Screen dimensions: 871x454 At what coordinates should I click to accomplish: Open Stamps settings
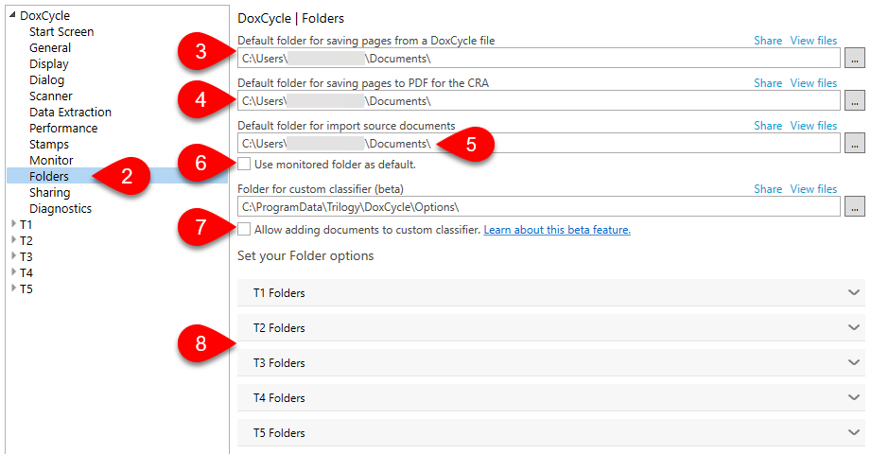point(49,145)
